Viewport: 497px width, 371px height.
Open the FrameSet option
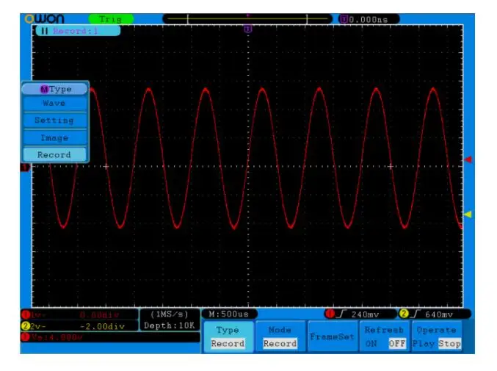[332, 336]
